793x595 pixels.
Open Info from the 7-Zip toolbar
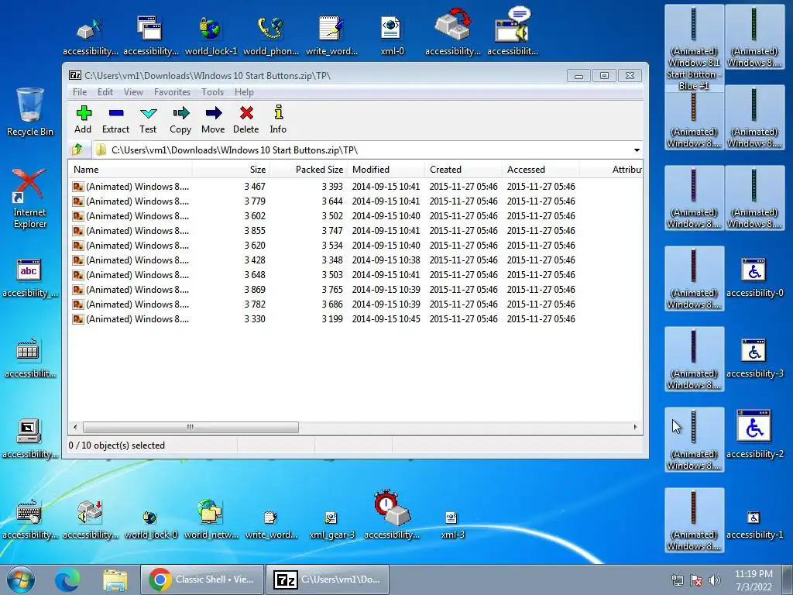tap(278, 119)
